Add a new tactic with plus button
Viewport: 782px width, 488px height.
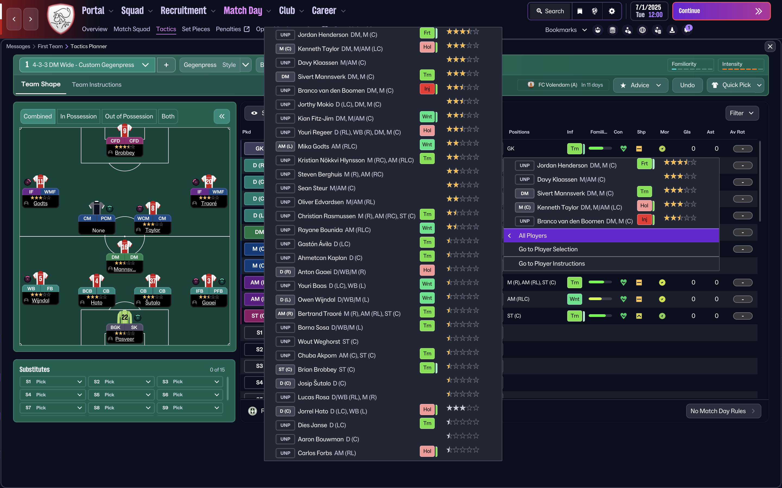point(166,65)
